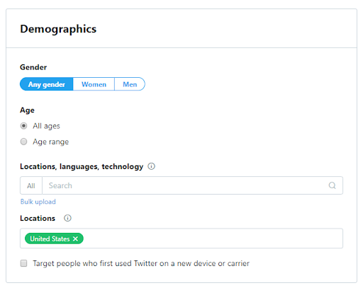The image size is (363, 288).
Task: Click the All ages label text
Action: pyautogui.click(x=46, y=126)
